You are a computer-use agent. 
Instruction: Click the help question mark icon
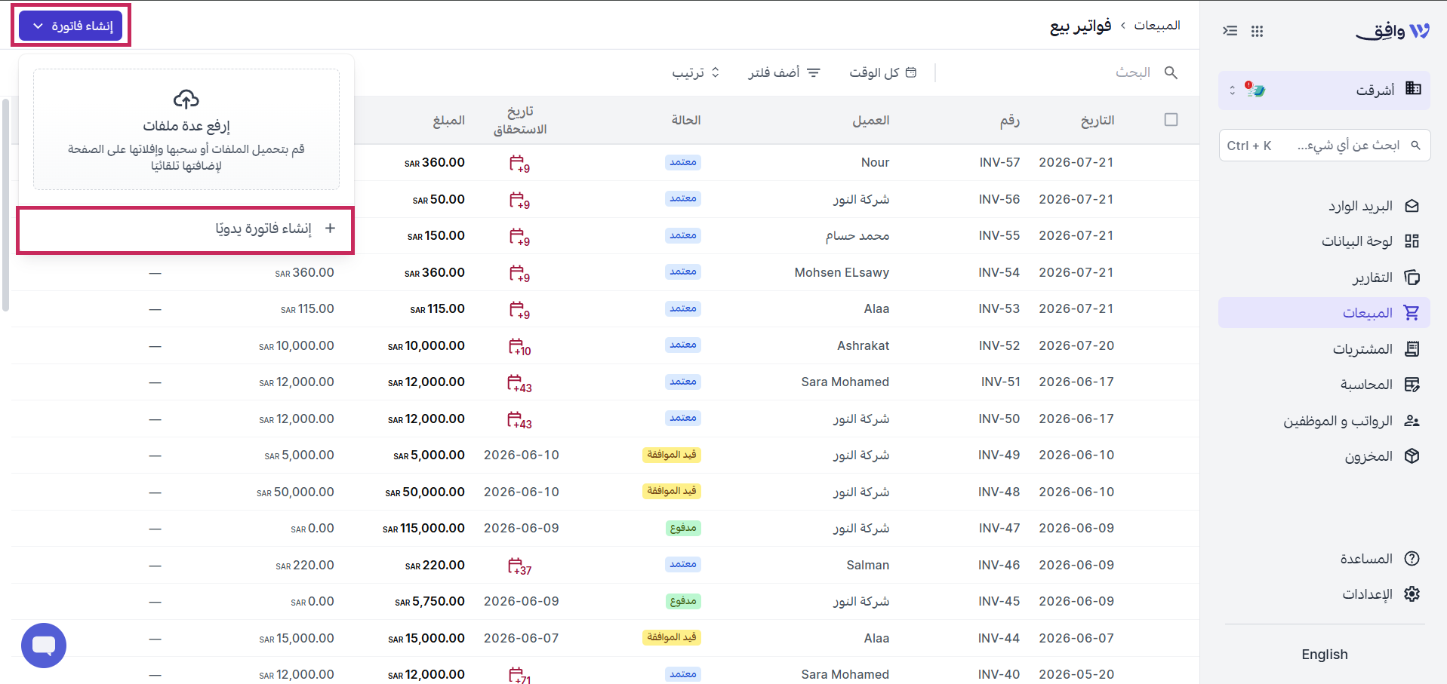(1412, 559)
